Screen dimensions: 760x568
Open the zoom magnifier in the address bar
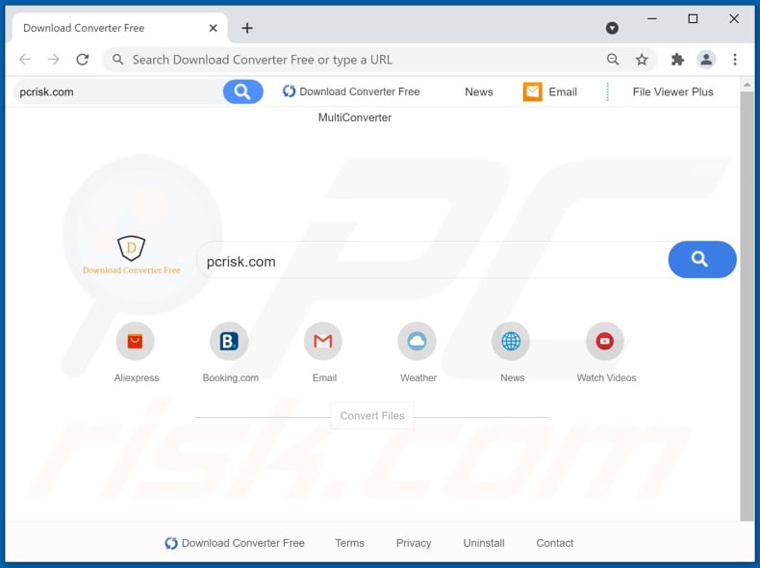point(613,59)
